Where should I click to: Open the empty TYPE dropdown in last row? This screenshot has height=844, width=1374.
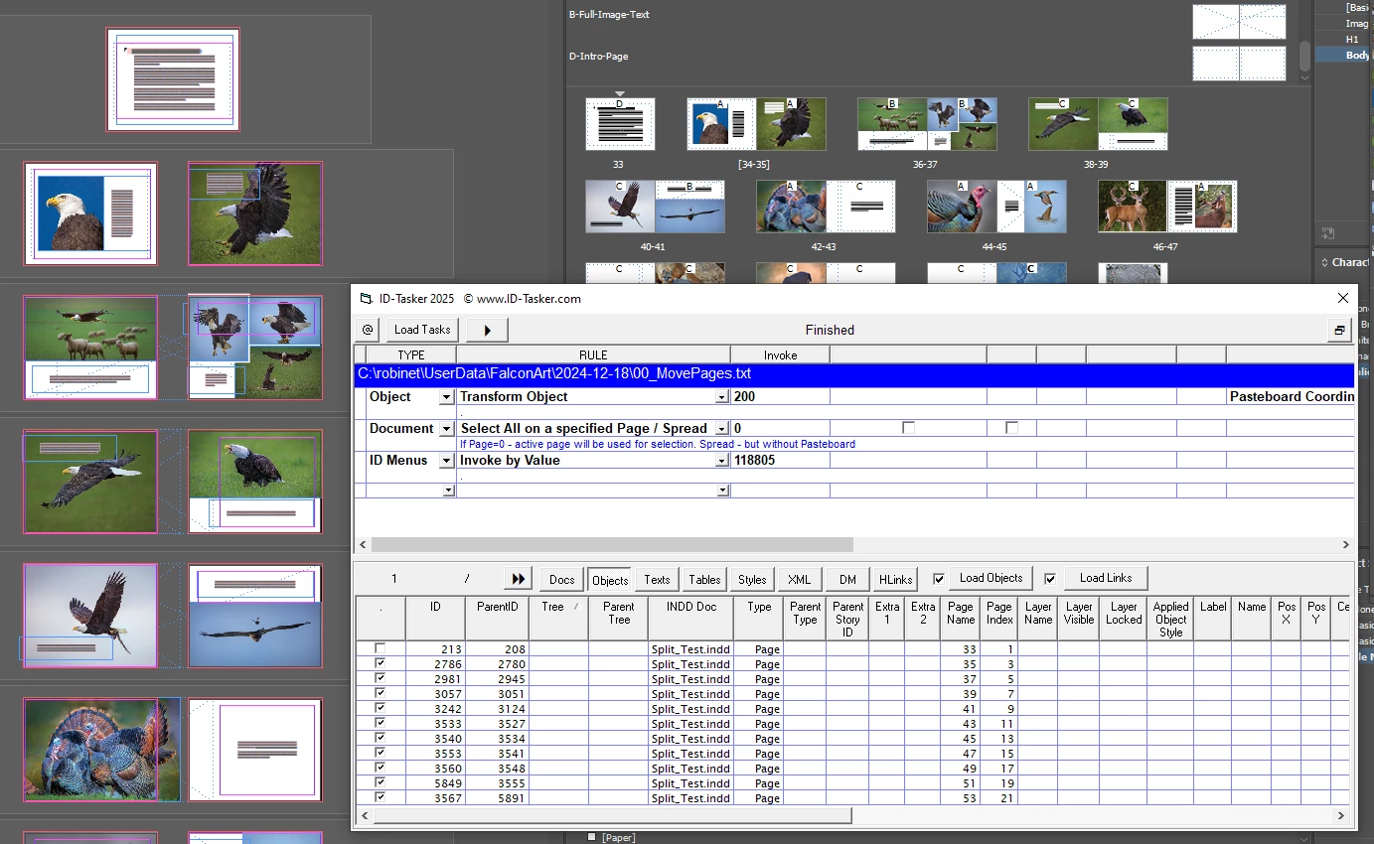pos(448,491)
